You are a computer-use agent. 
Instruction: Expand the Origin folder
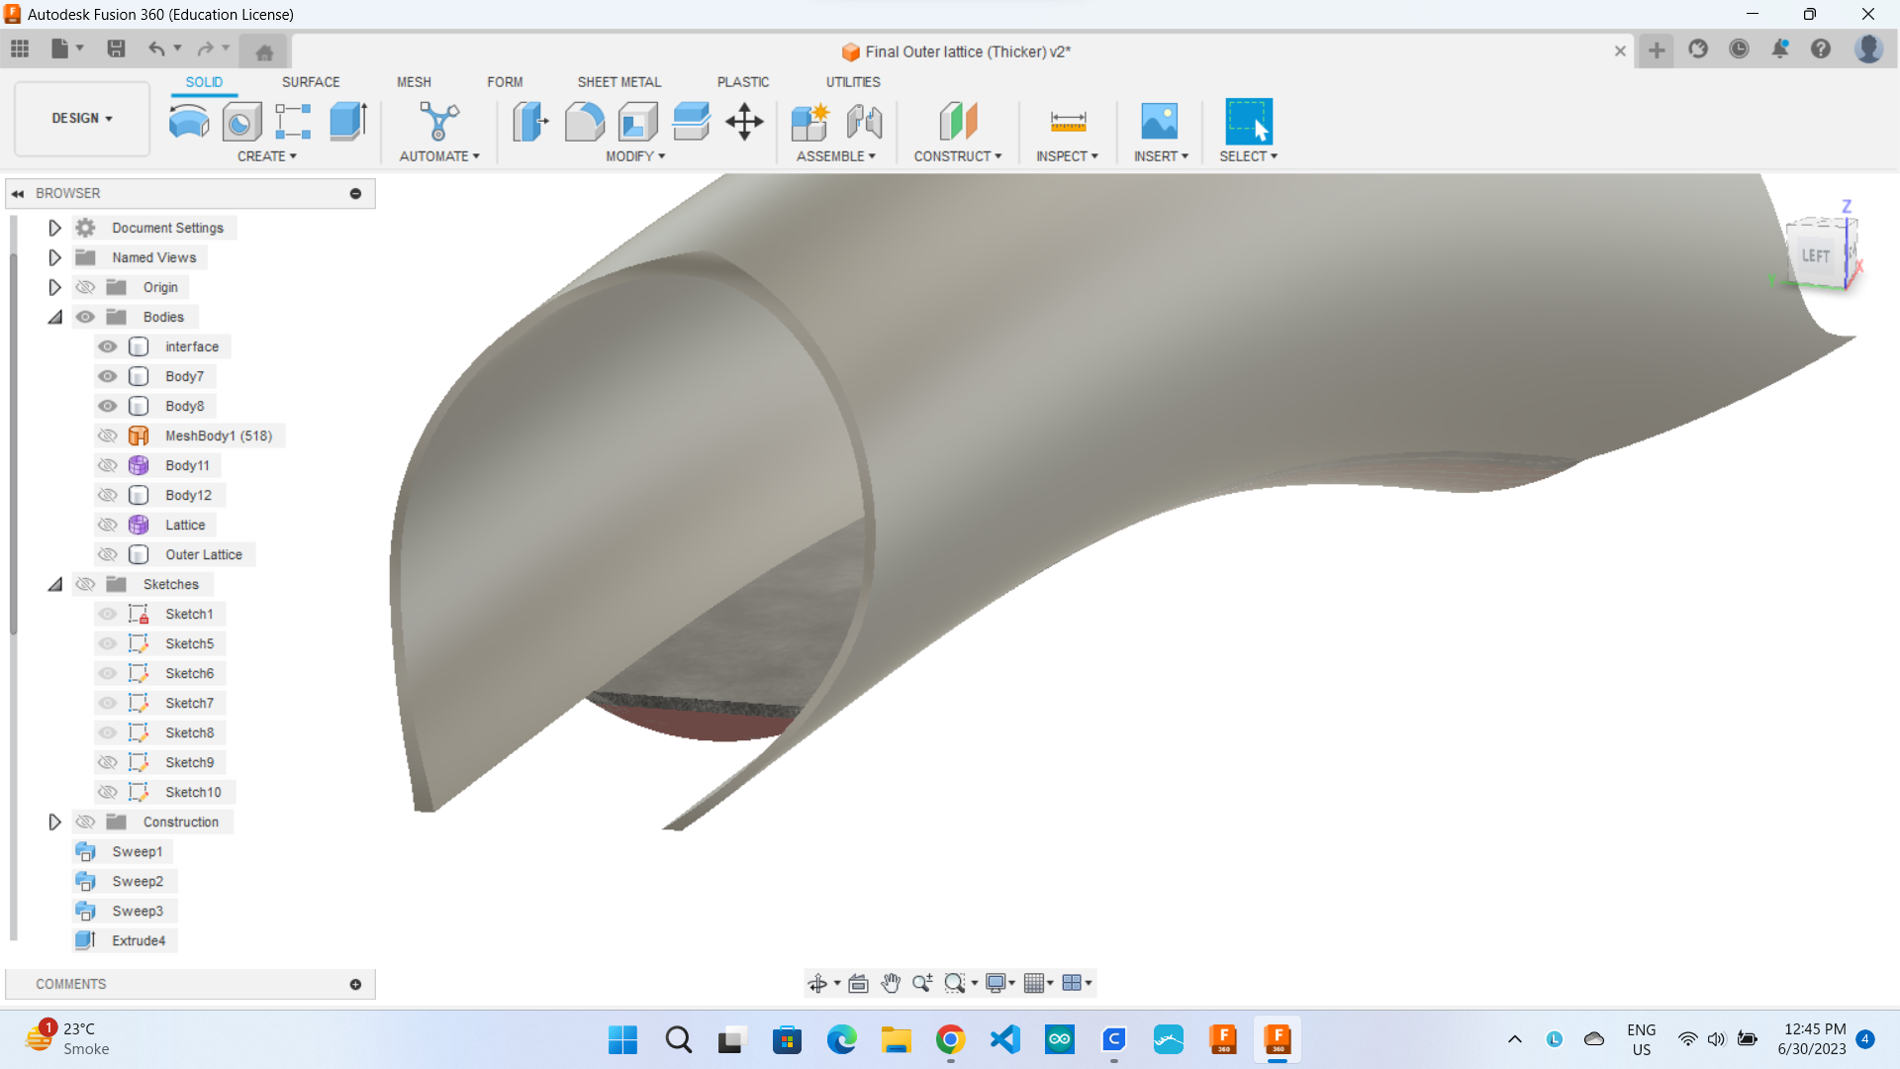coord(54,287)
